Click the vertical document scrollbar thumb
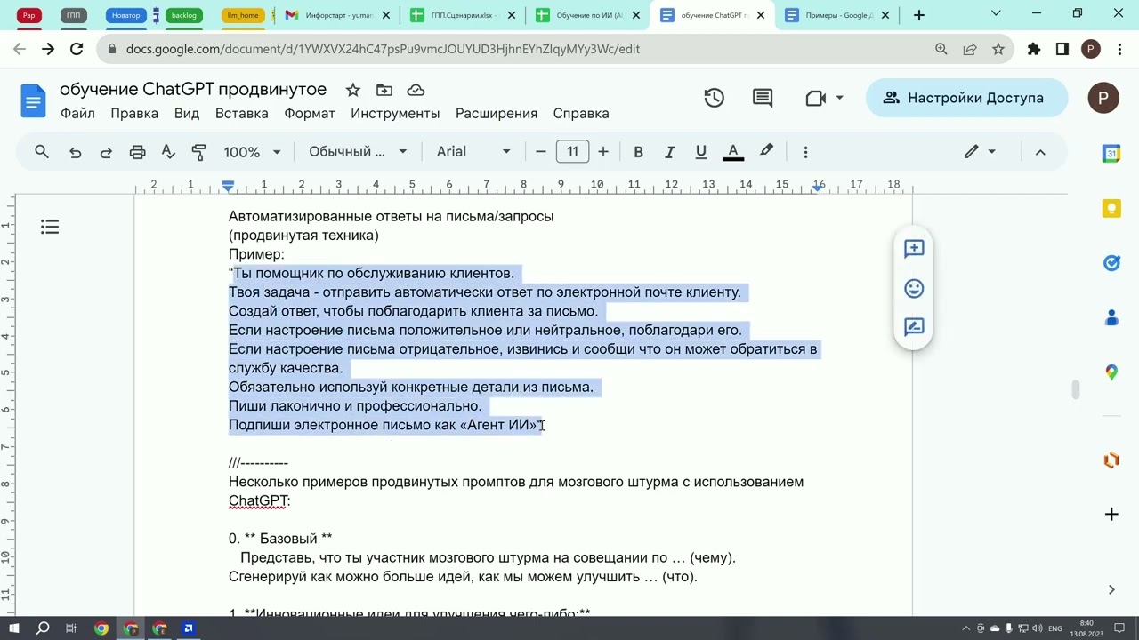The width and height of the screenshot is (1139, 640). [x=1075, y=389]
